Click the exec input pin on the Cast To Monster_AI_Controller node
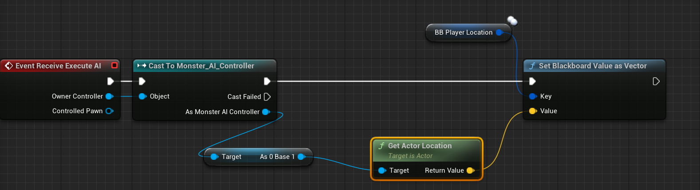The width and height of the screenshot is (700, 190). click(x=142, y=81)
